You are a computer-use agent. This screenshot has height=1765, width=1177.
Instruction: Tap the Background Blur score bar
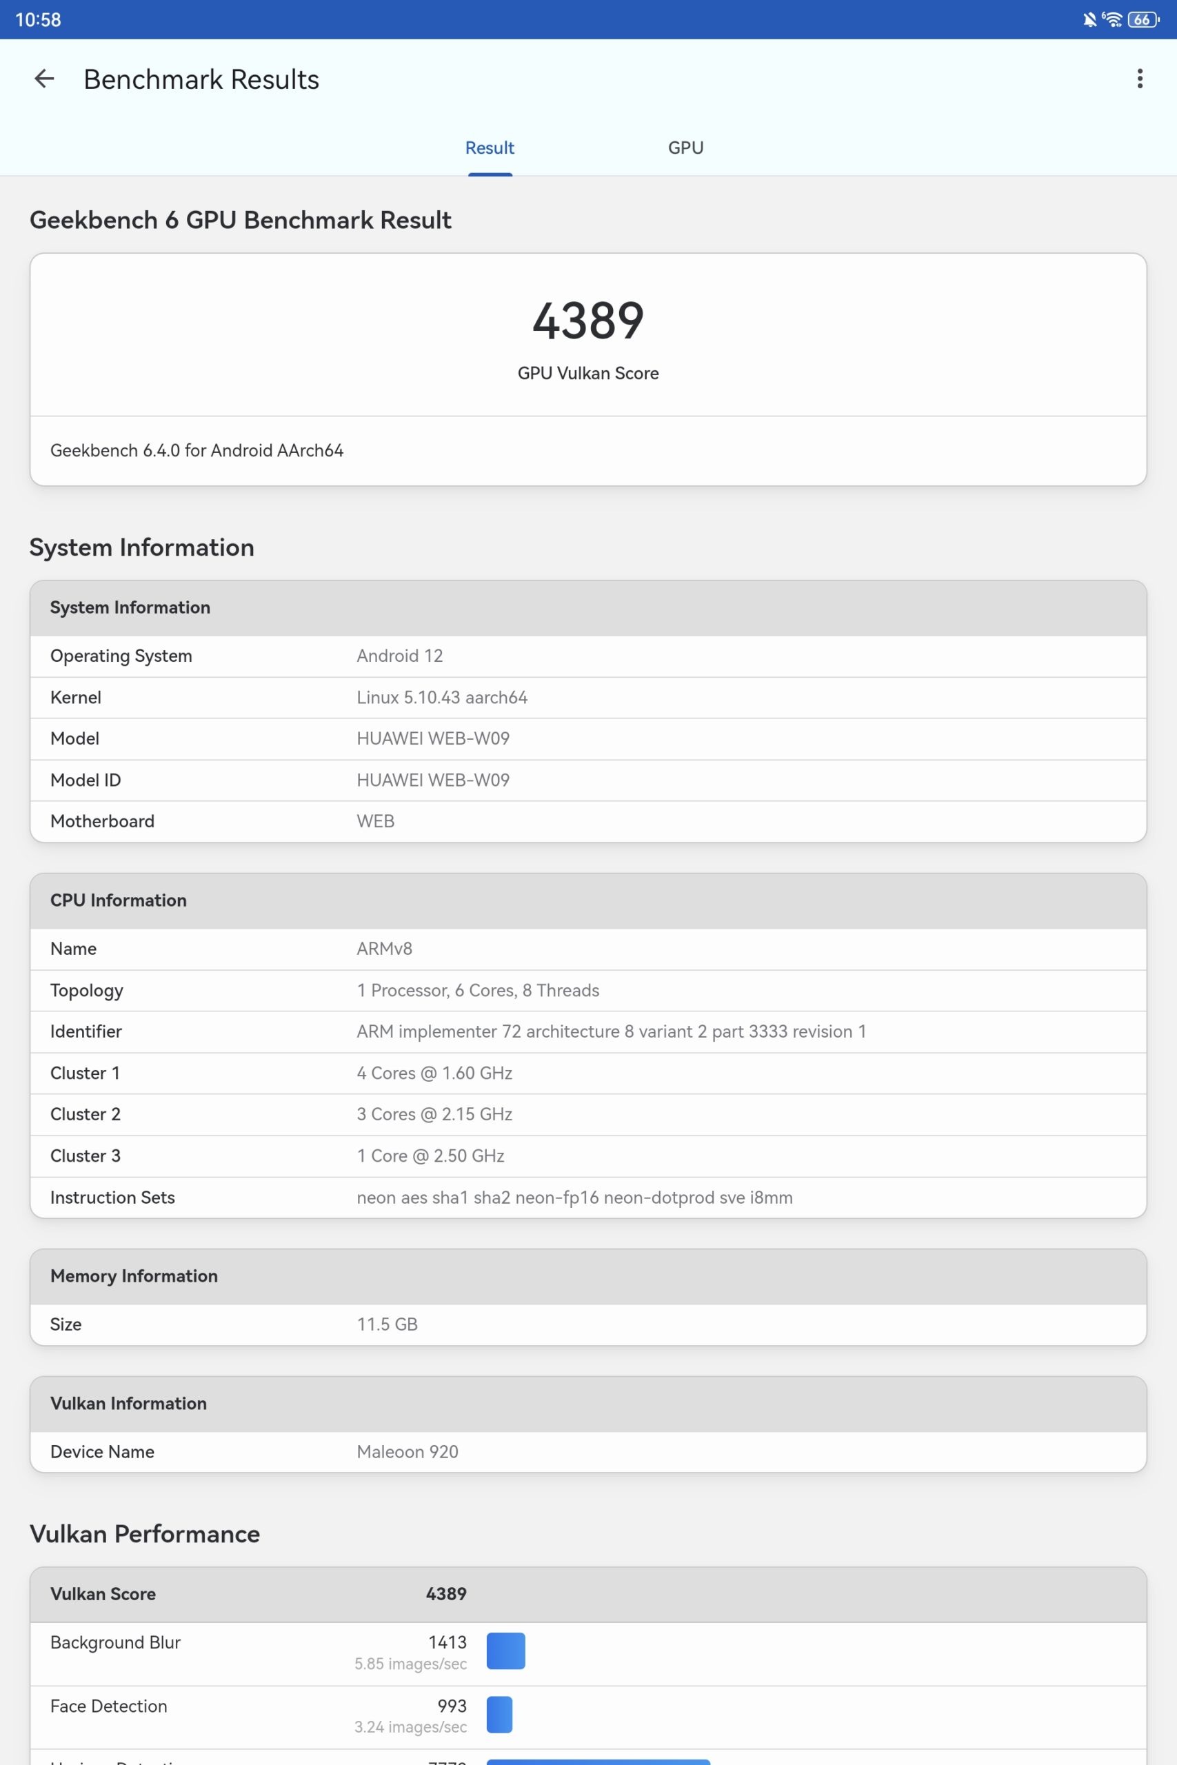(x=506, y=1651)
